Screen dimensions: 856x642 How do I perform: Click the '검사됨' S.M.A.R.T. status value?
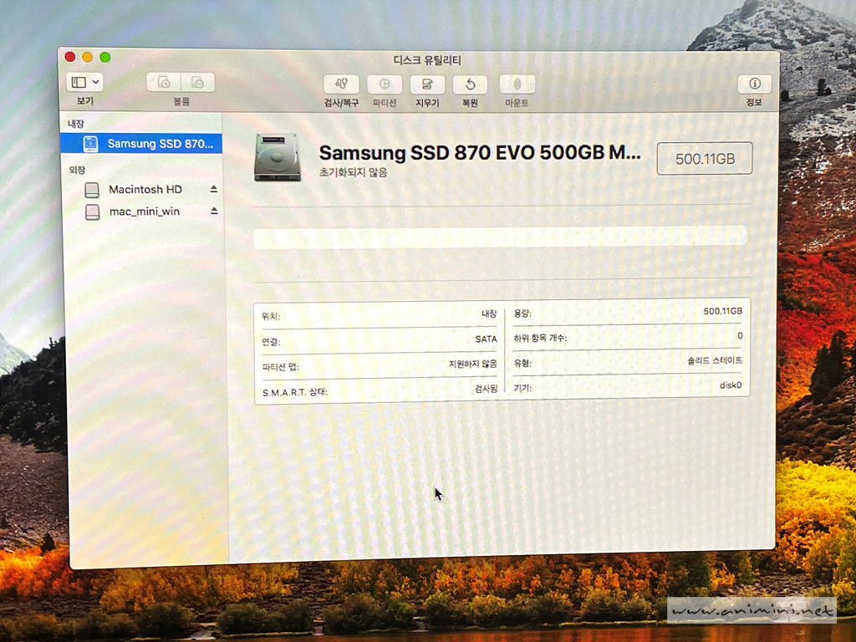point(486,388)
